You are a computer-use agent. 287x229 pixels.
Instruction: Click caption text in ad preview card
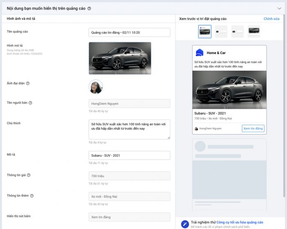pyautogui.click(x=228, y=64)
